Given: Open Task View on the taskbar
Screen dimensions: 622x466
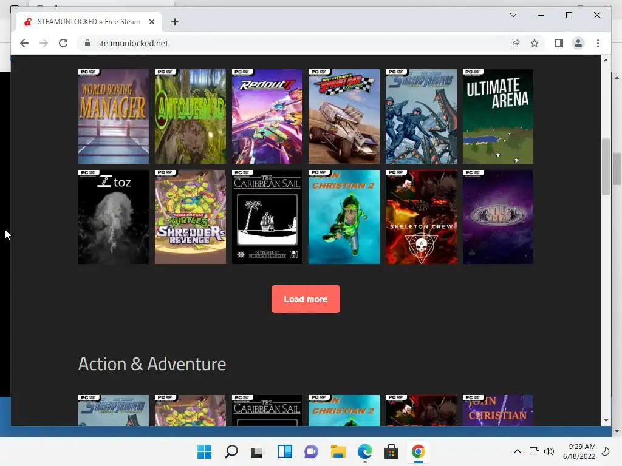Looking at the screenshot, I should pos(258,451).
